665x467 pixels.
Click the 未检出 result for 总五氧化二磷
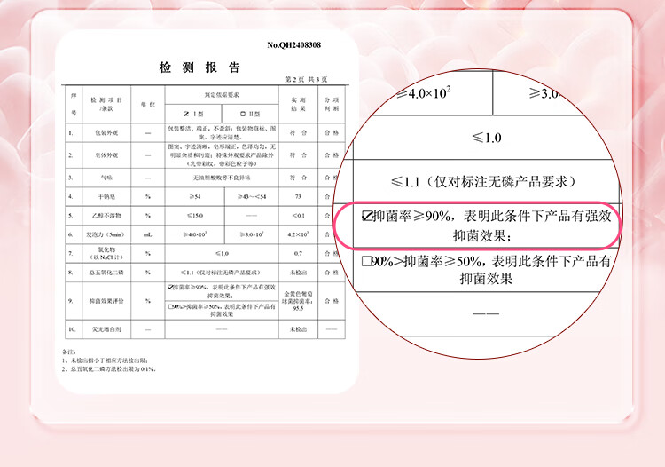tap(298, 273)
